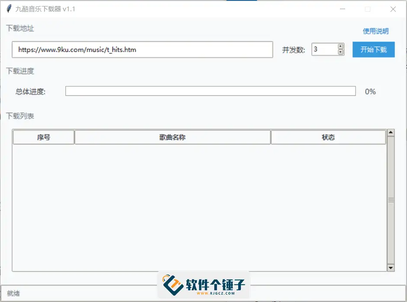Increase 并发数 using the up stepper arrow

point(341,46)
